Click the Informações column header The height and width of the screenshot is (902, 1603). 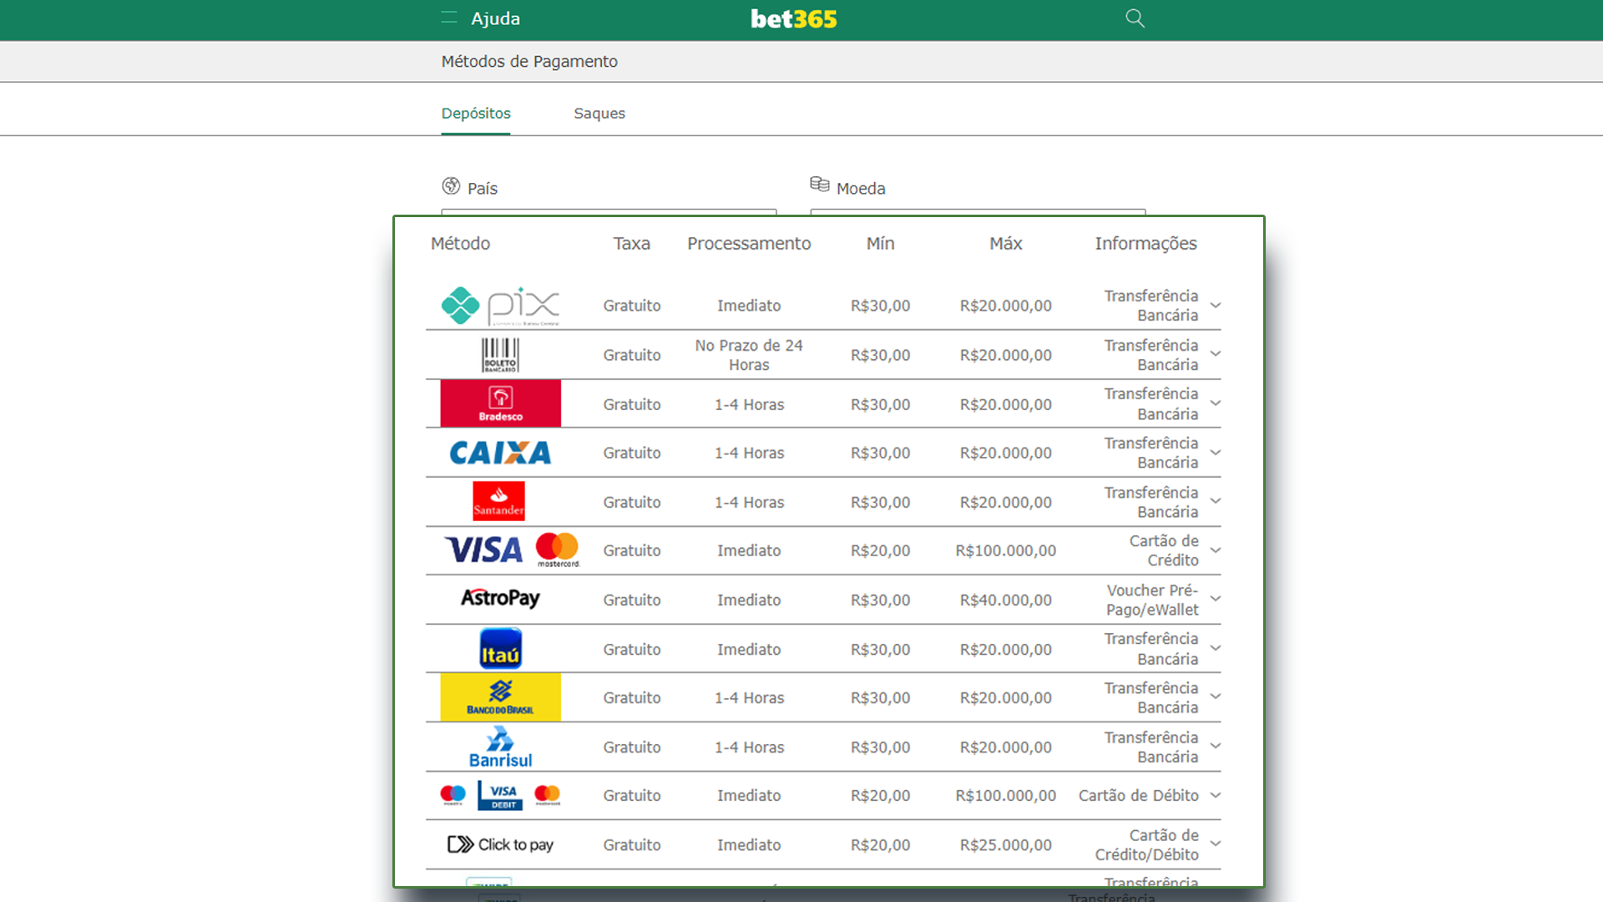pyautogui.click(x=1145, y=243)
